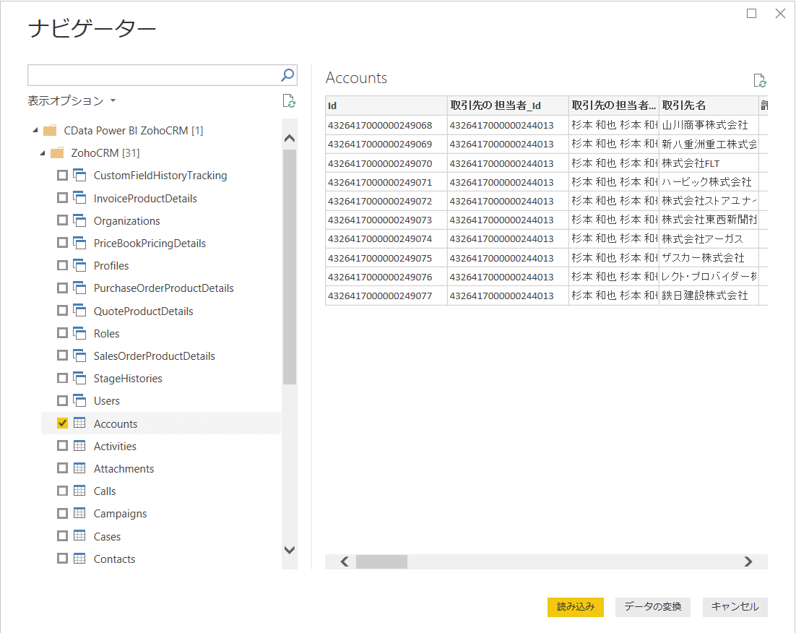Click the Campaigns table icon

(80, 514)
